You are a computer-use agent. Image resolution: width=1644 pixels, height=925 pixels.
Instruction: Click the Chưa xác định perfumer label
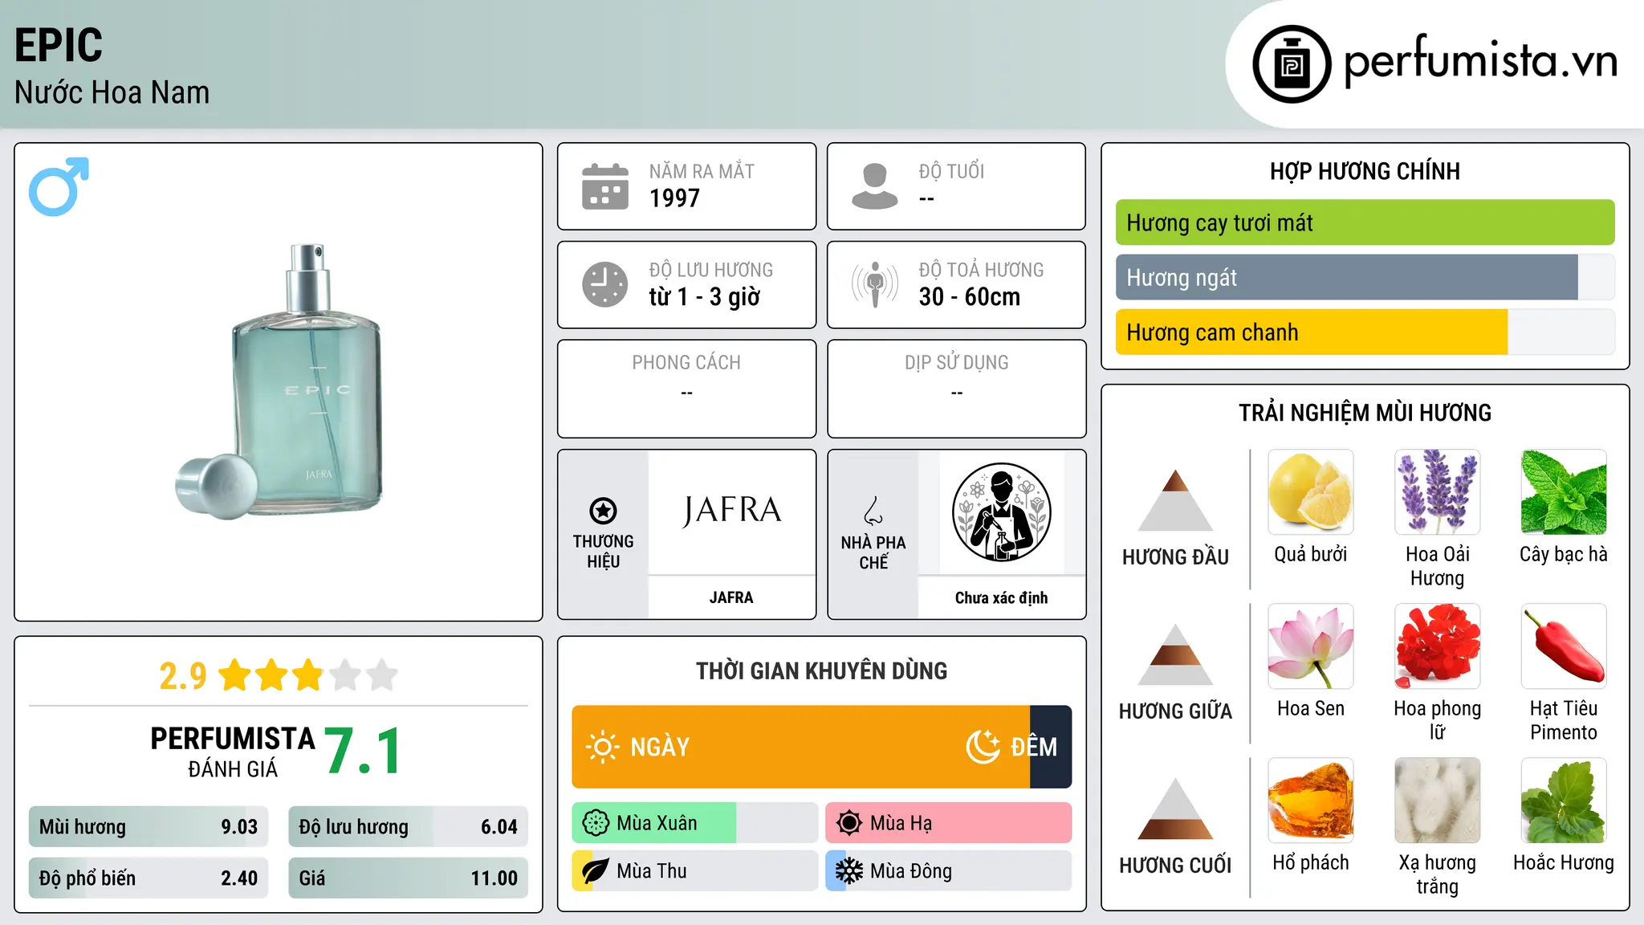[x=1001, y=597]
